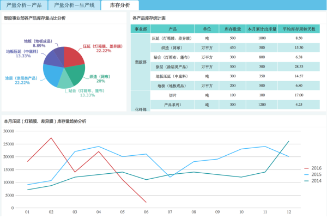327x219 pixels.
Task: Click the 1200 outbound quantity cell
Action: (x=262, y=105)
